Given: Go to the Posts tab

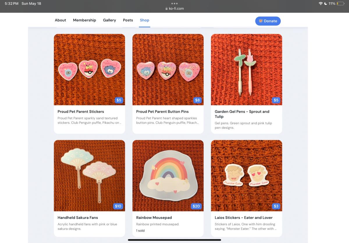Looking at the screenshot, I should [x=128, y=20].
